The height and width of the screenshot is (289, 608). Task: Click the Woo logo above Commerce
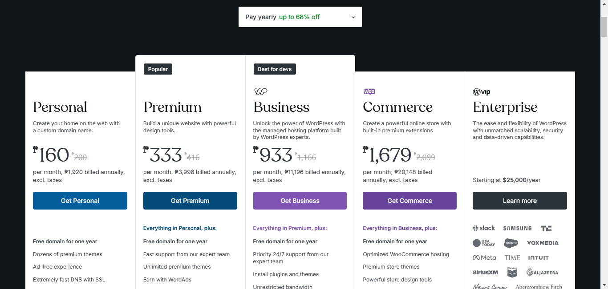[369, 91]
